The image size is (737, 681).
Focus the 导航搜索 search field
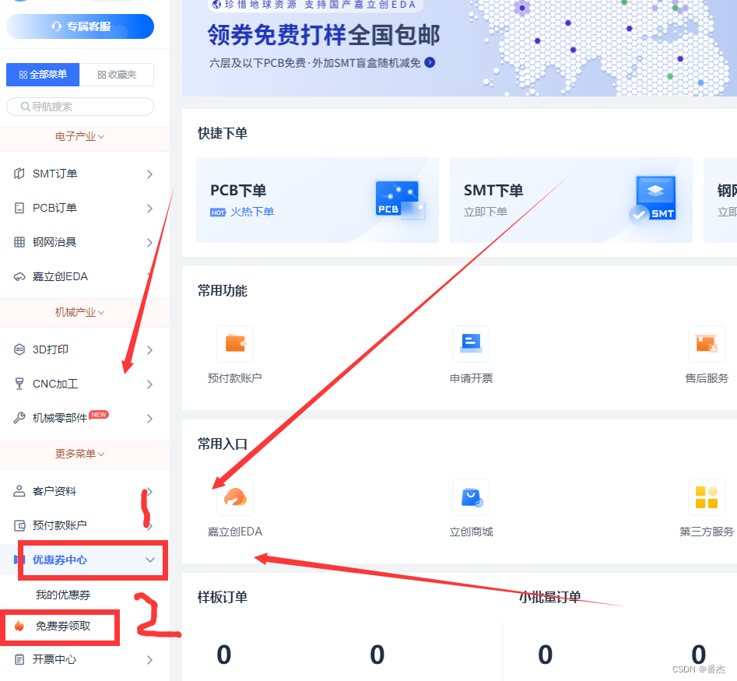[80, 107]
